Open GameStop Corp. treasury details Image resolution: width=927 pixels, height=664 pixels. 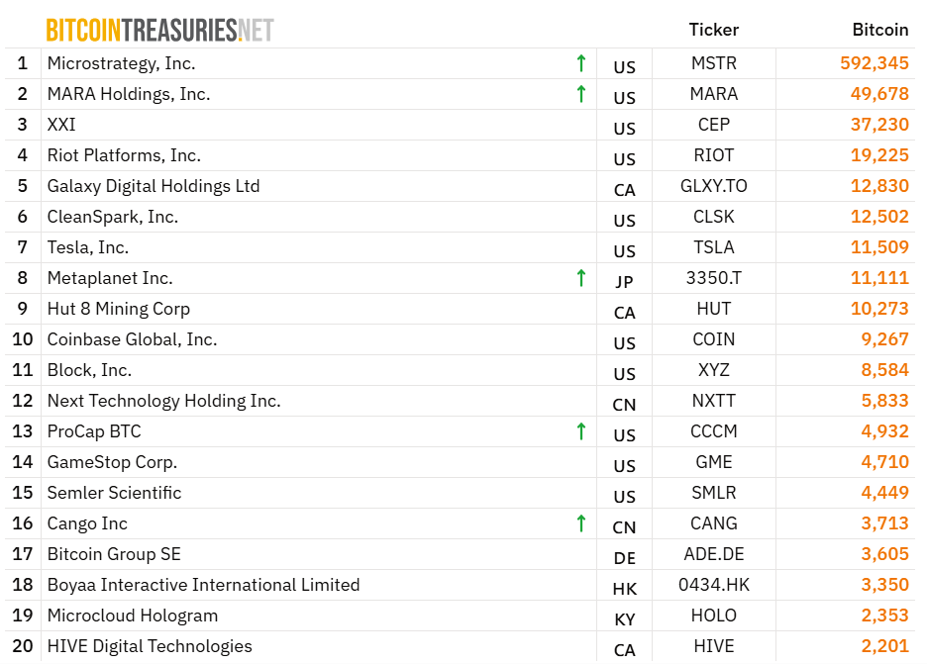[112, 462]
